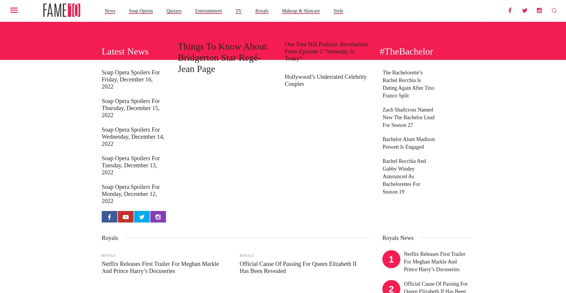The width and height of the screenshot is (566, 293).
Task: Click the search magnifier icon
Action: [554, 11]
